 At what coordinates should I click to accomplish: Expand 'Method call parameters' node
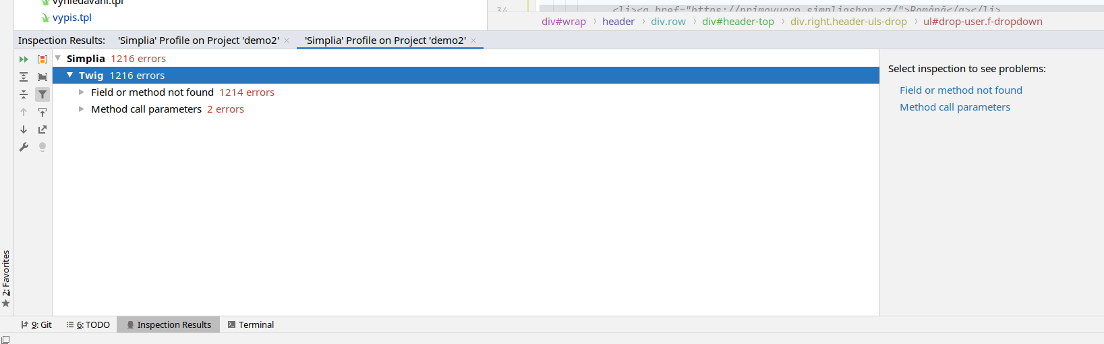tap(82, 109)
